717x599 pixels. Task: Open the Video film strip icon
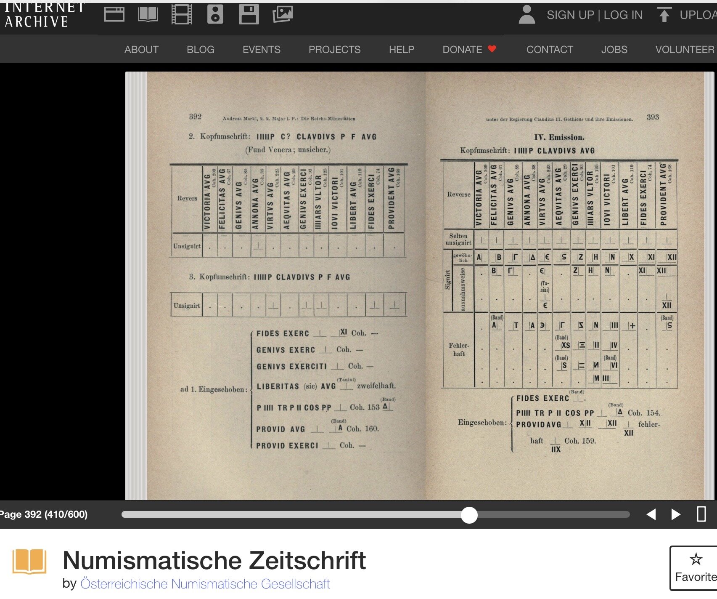pos(182,15)
